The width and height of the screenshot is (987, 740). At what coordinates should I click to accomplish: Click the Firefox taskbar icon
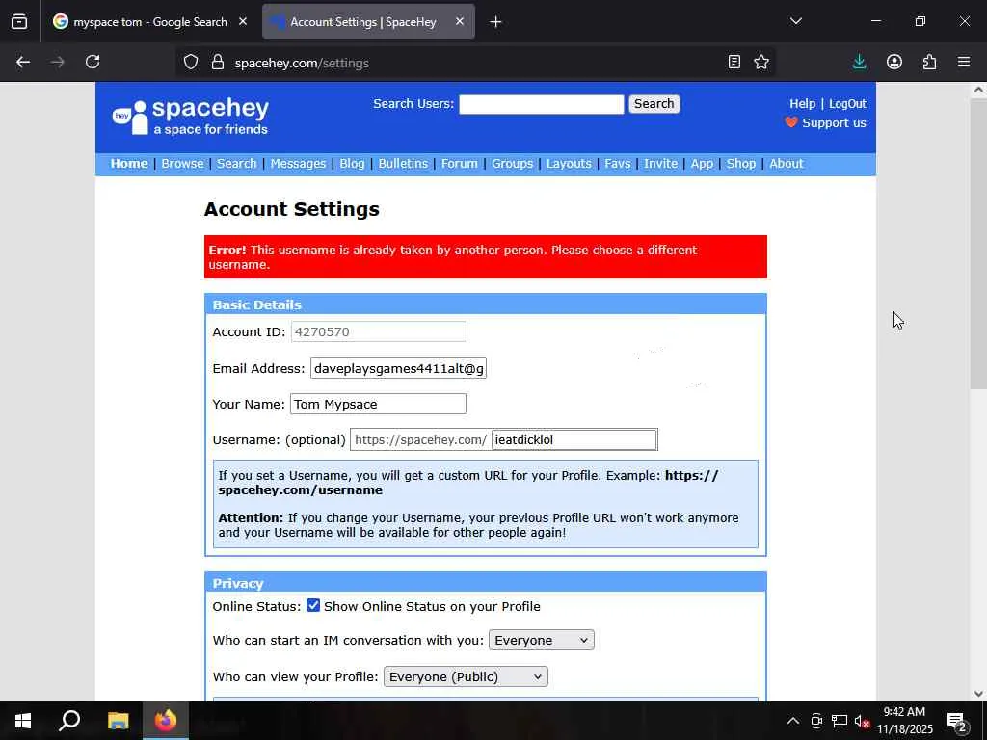coord(166,721)
